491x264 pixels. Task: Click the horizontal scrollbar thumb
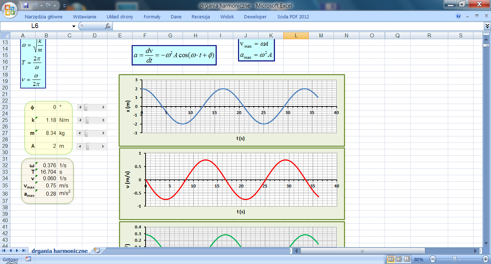(363, 251)
